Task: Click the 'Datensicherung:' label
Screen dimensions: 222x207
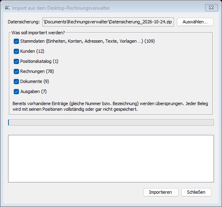Action: 24,22
